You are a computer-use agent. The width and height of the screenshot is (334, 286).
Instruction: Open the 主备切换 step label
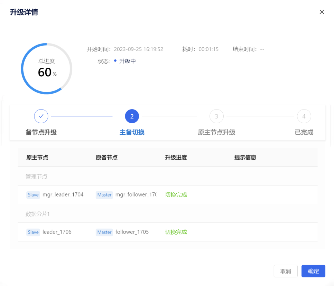click(x=132, y=132)
